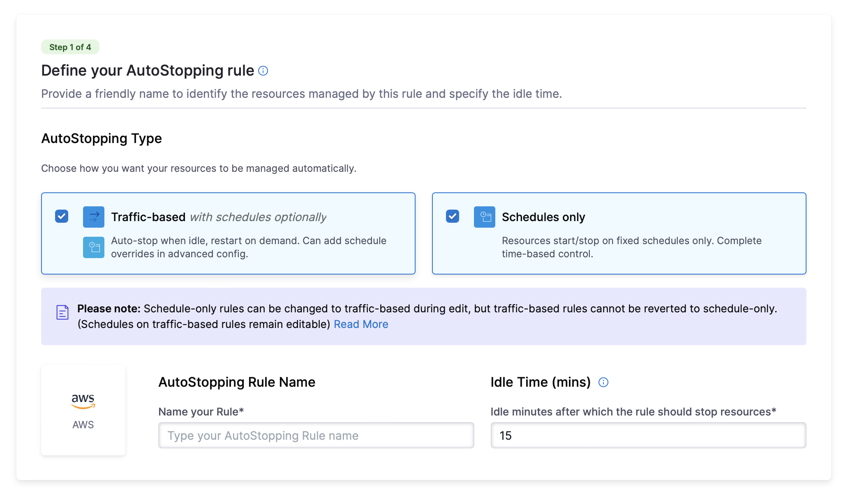Focus the AutoStopping Rule name input field
This screenshot has width=841, height=494.
coord(316,435)
